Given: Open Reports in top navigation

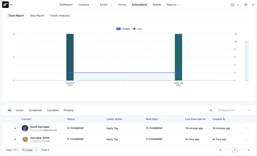Looking at the screenshot, I should click(x=171, y=5).
